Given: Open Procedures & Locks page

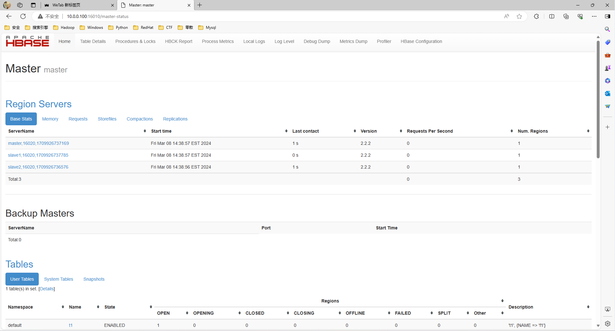Looking at the screenshot, I should [x=135, y=41].
